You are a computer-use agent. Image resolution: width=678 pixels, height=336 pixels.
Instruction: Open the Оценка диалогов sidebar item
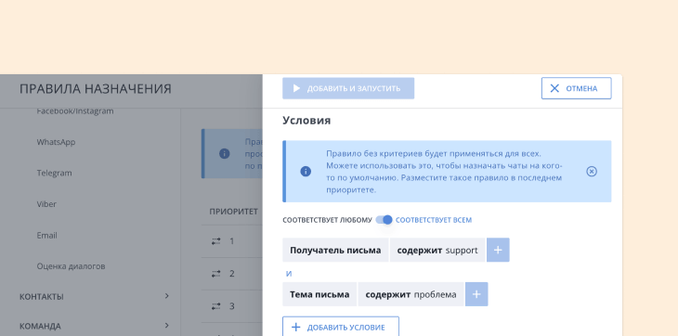click(71, 266)
